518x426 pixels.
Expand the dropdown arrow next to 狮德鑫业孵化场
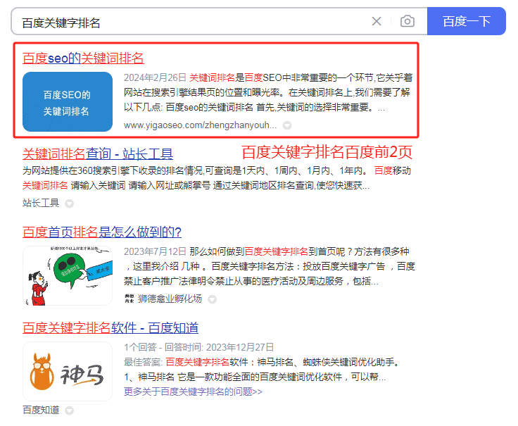(x=212, y=299)
